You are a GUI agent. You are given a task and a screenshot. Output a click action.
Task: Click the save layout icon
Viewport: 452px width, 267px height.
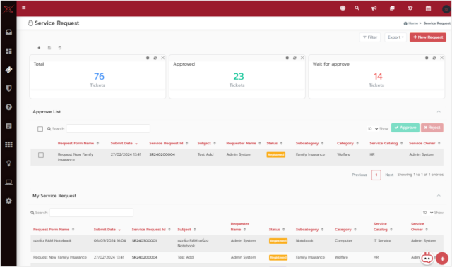tap(49, 48)
